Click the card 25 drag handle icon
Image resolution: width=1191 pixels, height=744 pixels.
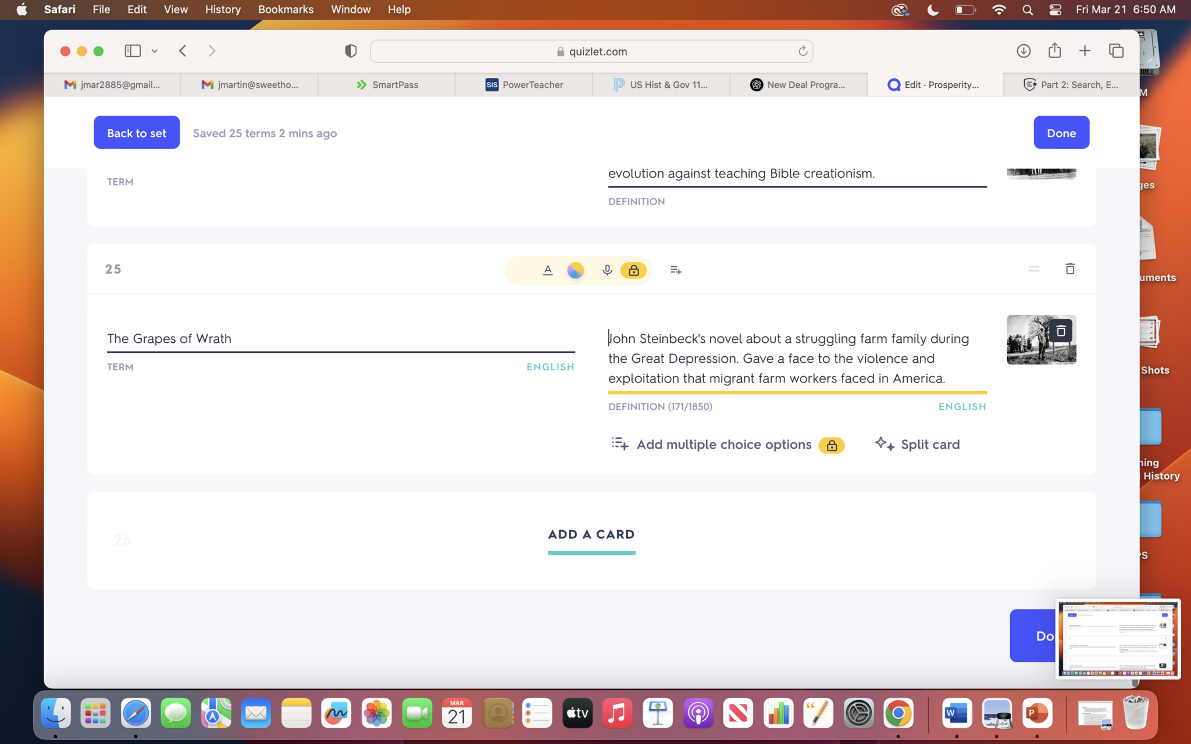tap(1033, 269)
